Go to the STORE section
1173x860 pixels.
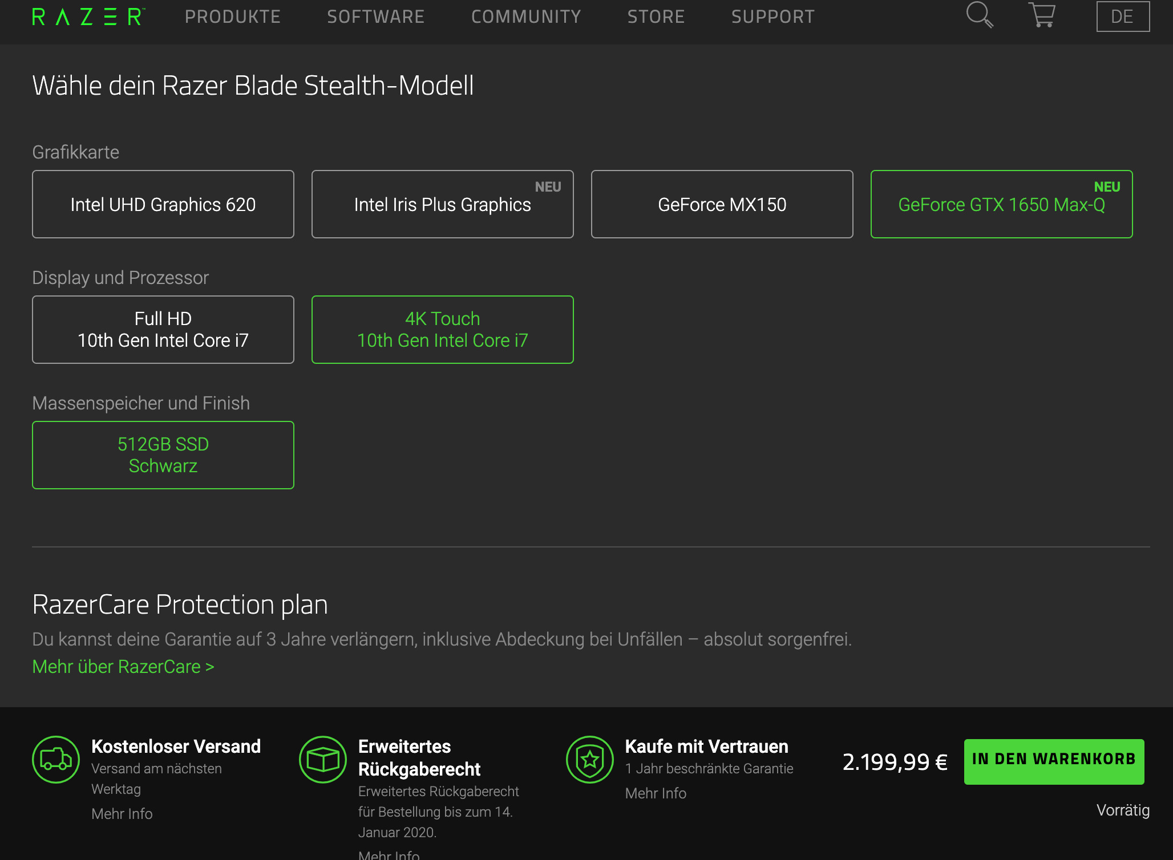click(656, 16)
